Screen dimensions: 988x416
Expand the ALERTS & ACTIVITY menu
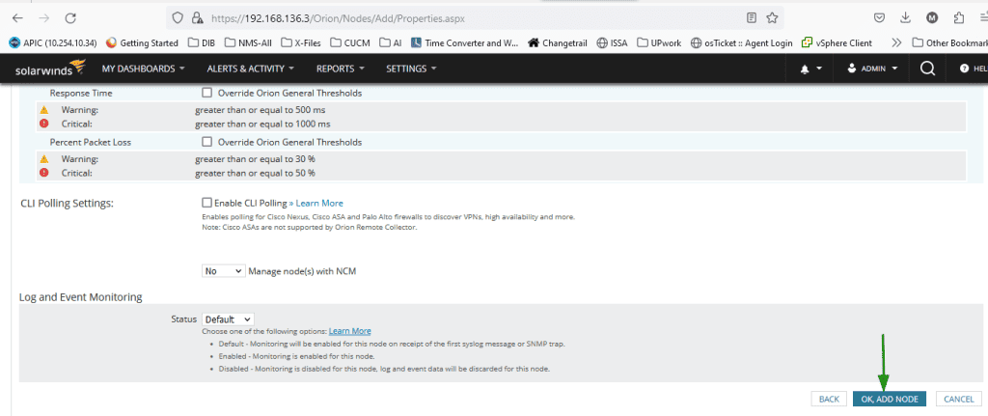pos(250,69)
